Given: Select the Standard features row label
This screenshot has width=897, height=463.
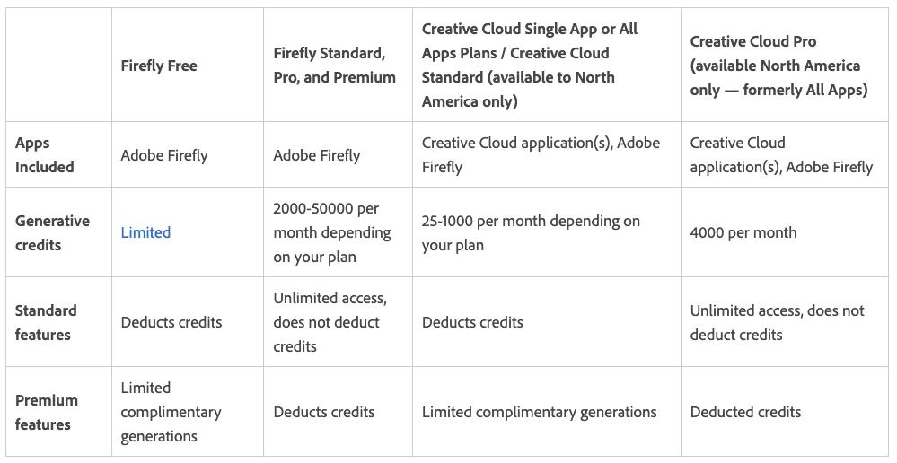Looking at the screenshot, I should click(46, 322).
